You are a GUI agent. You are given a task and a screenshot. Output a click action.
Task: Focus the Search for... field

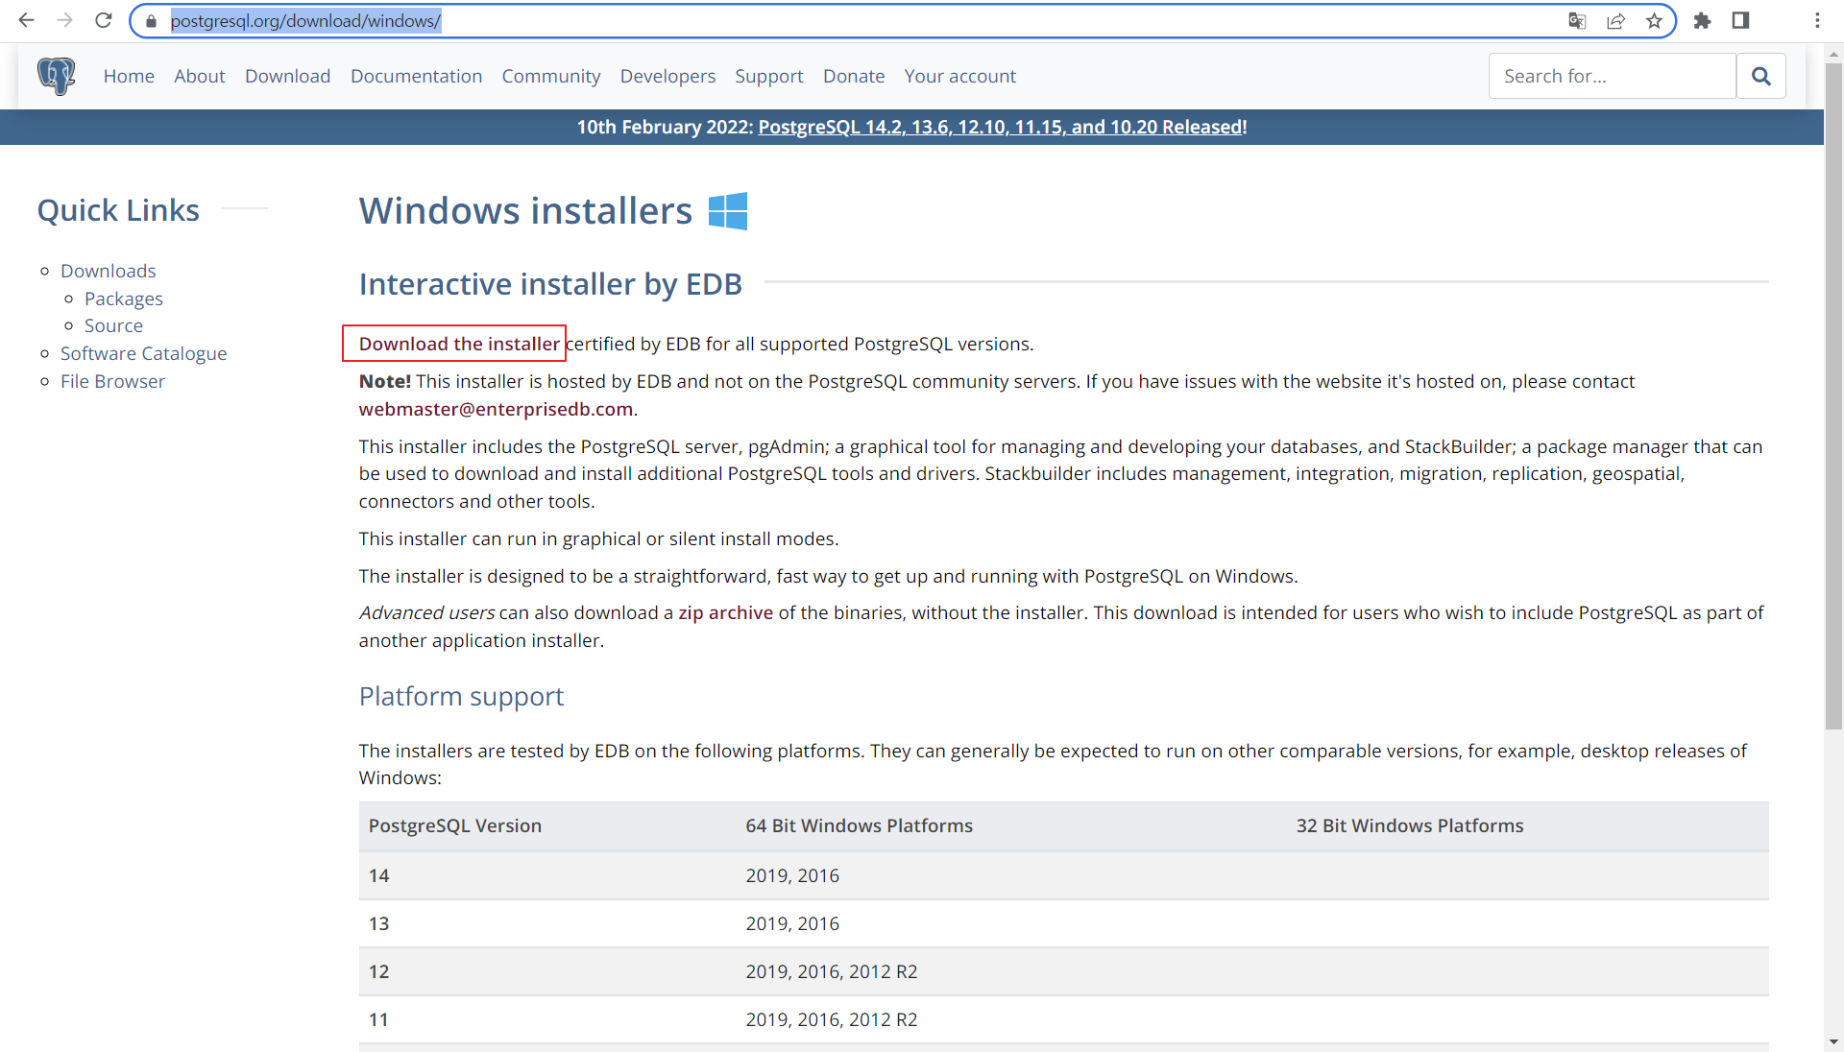(1612, 76)
